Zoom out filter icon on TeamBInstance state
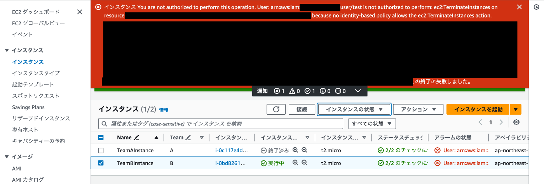The image size is (544, 184). pyautogui.click(x=304, y=163)
